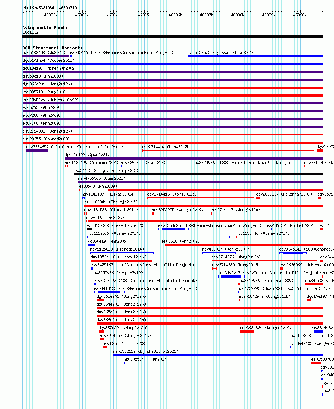334x409 pixels.
Task: Select esv2714416 (Wong2012b) label
Action: (x=172, y=194)
